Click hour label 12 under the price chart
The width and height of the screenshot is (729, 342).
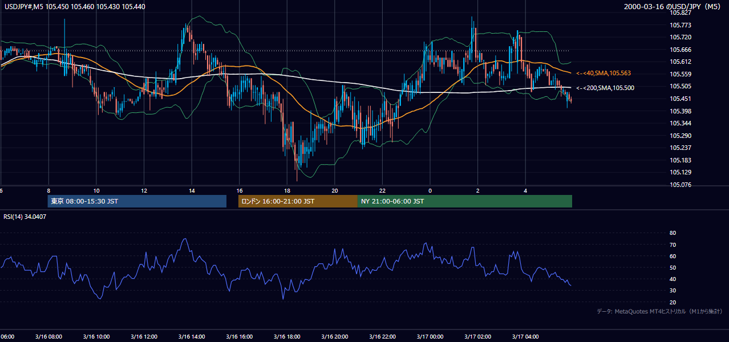pyautogui.click(x=144, y=190)
